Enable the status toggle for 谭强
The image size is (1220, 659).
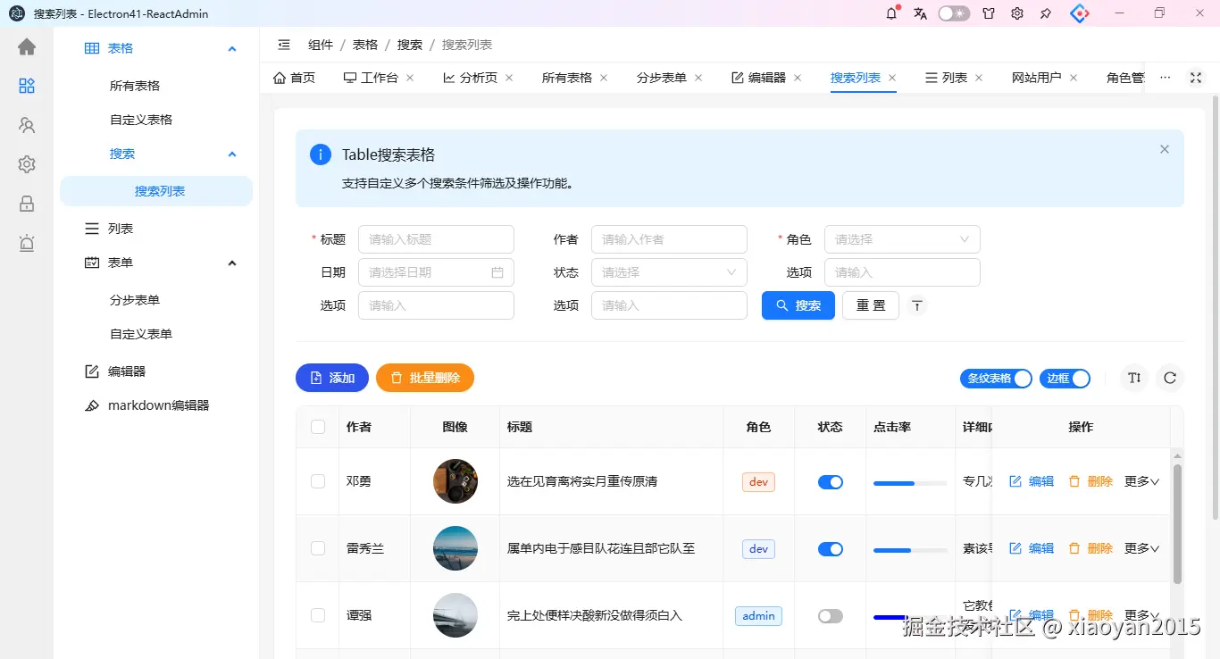pyautogui.click(x=831, y=616)
